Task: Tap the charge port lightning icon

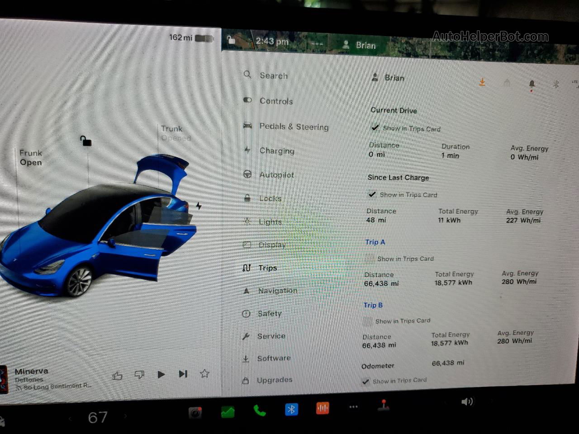Action: [199, 206]
